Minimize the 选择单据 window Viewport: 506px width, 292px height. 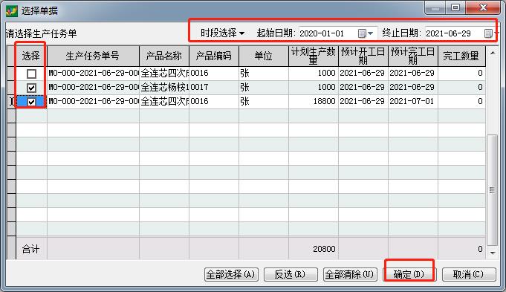435,8
